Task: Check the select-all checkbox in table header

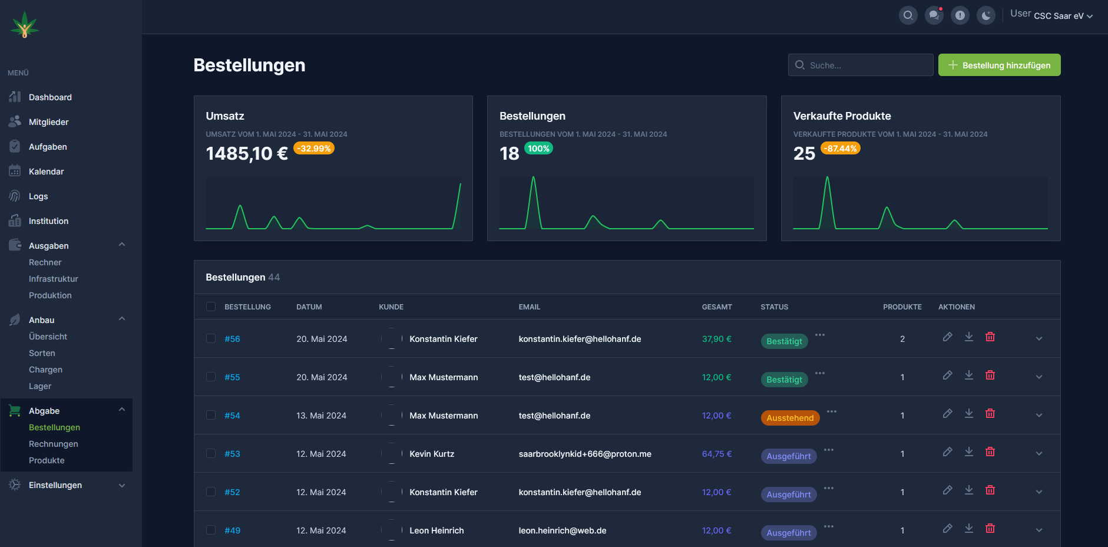Action: [211, 307]
